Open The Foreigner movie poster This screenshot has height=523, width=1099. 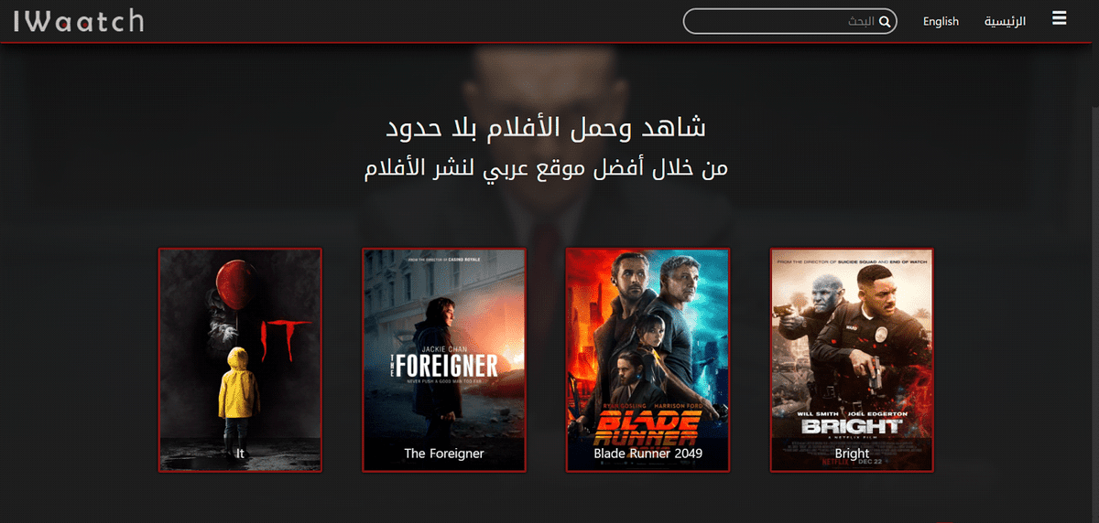pyautogui.click(x=444, y=360)
